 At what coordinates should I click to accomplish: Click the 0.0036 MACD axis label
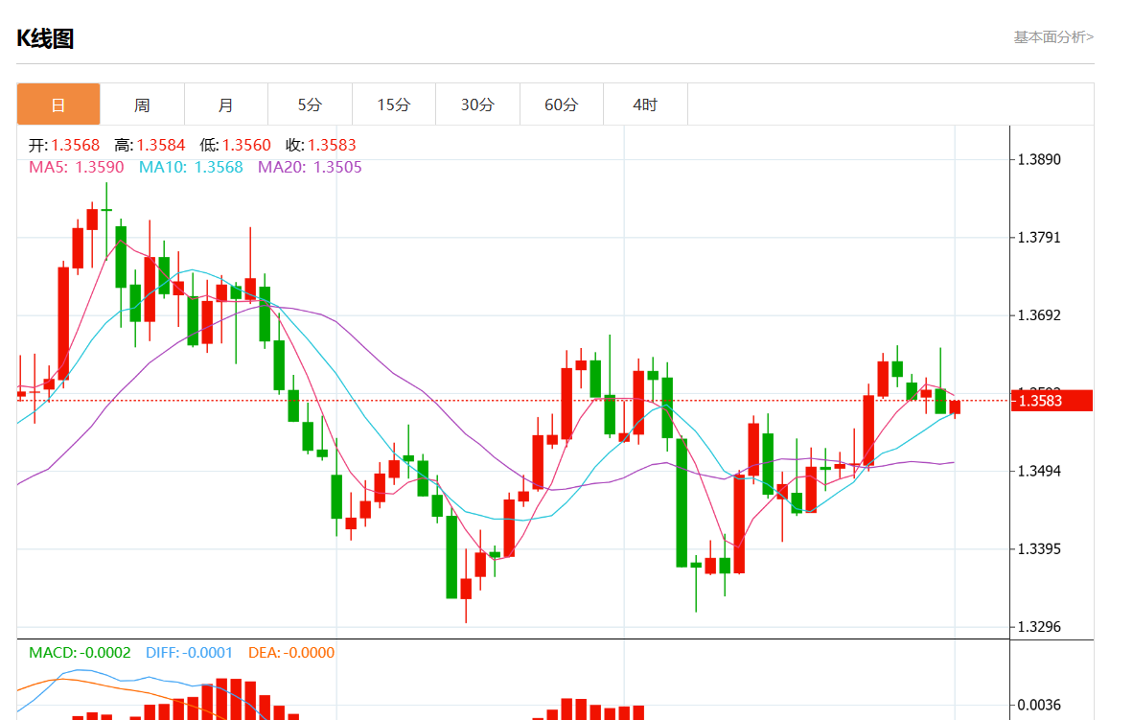[x=1039, y=705]
